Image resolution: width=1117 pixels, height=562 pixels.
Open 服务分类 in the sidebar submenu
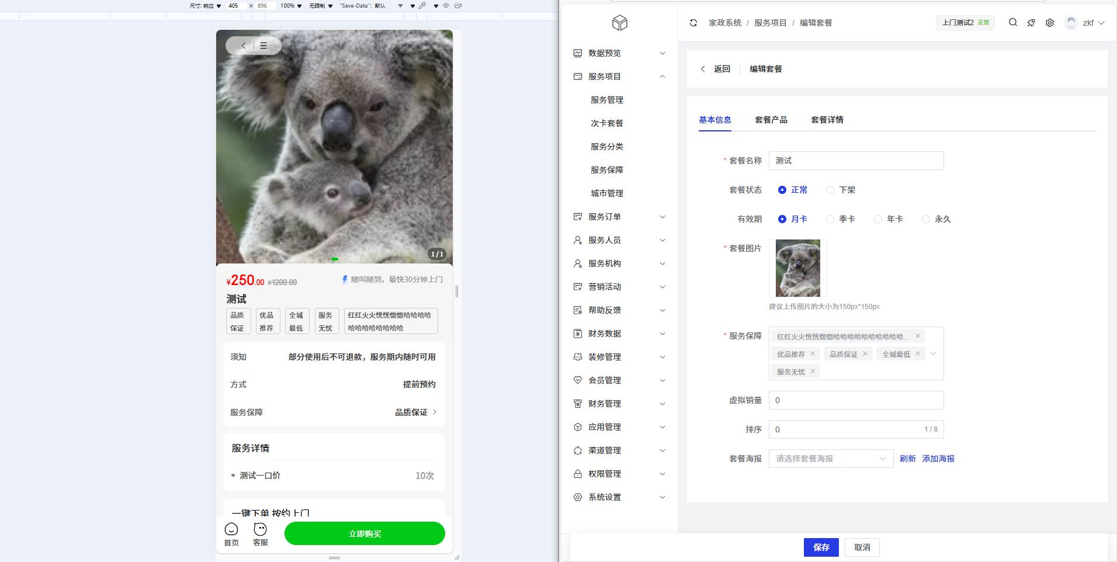click(606, 147)
